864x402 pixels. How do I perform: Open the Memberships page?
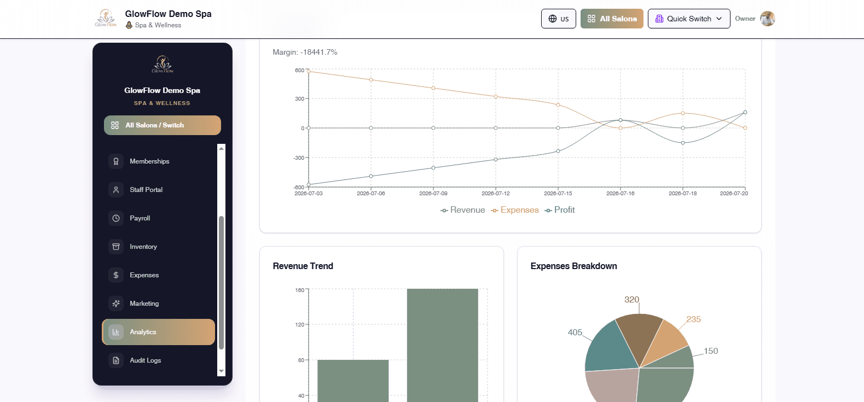tap(159, 161)
